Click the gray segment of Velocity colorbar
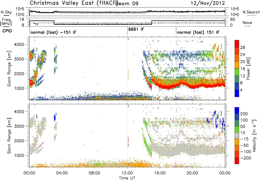 coord(237,135)
